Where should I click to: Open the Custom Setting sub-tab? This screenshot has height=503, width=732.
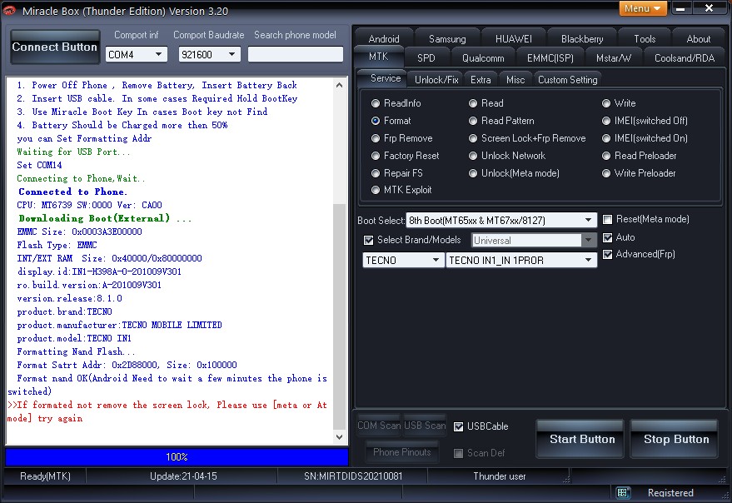click(x=567, y=80)
